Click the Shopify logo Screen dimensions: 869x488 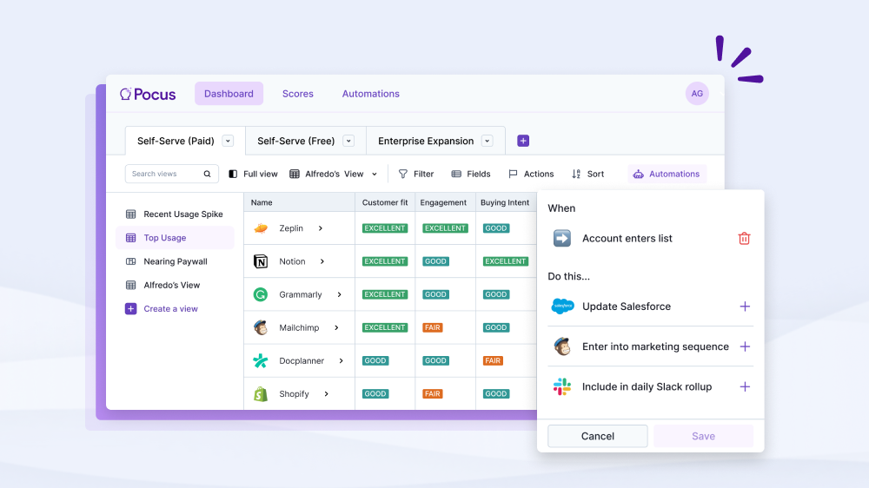(261, 394)
